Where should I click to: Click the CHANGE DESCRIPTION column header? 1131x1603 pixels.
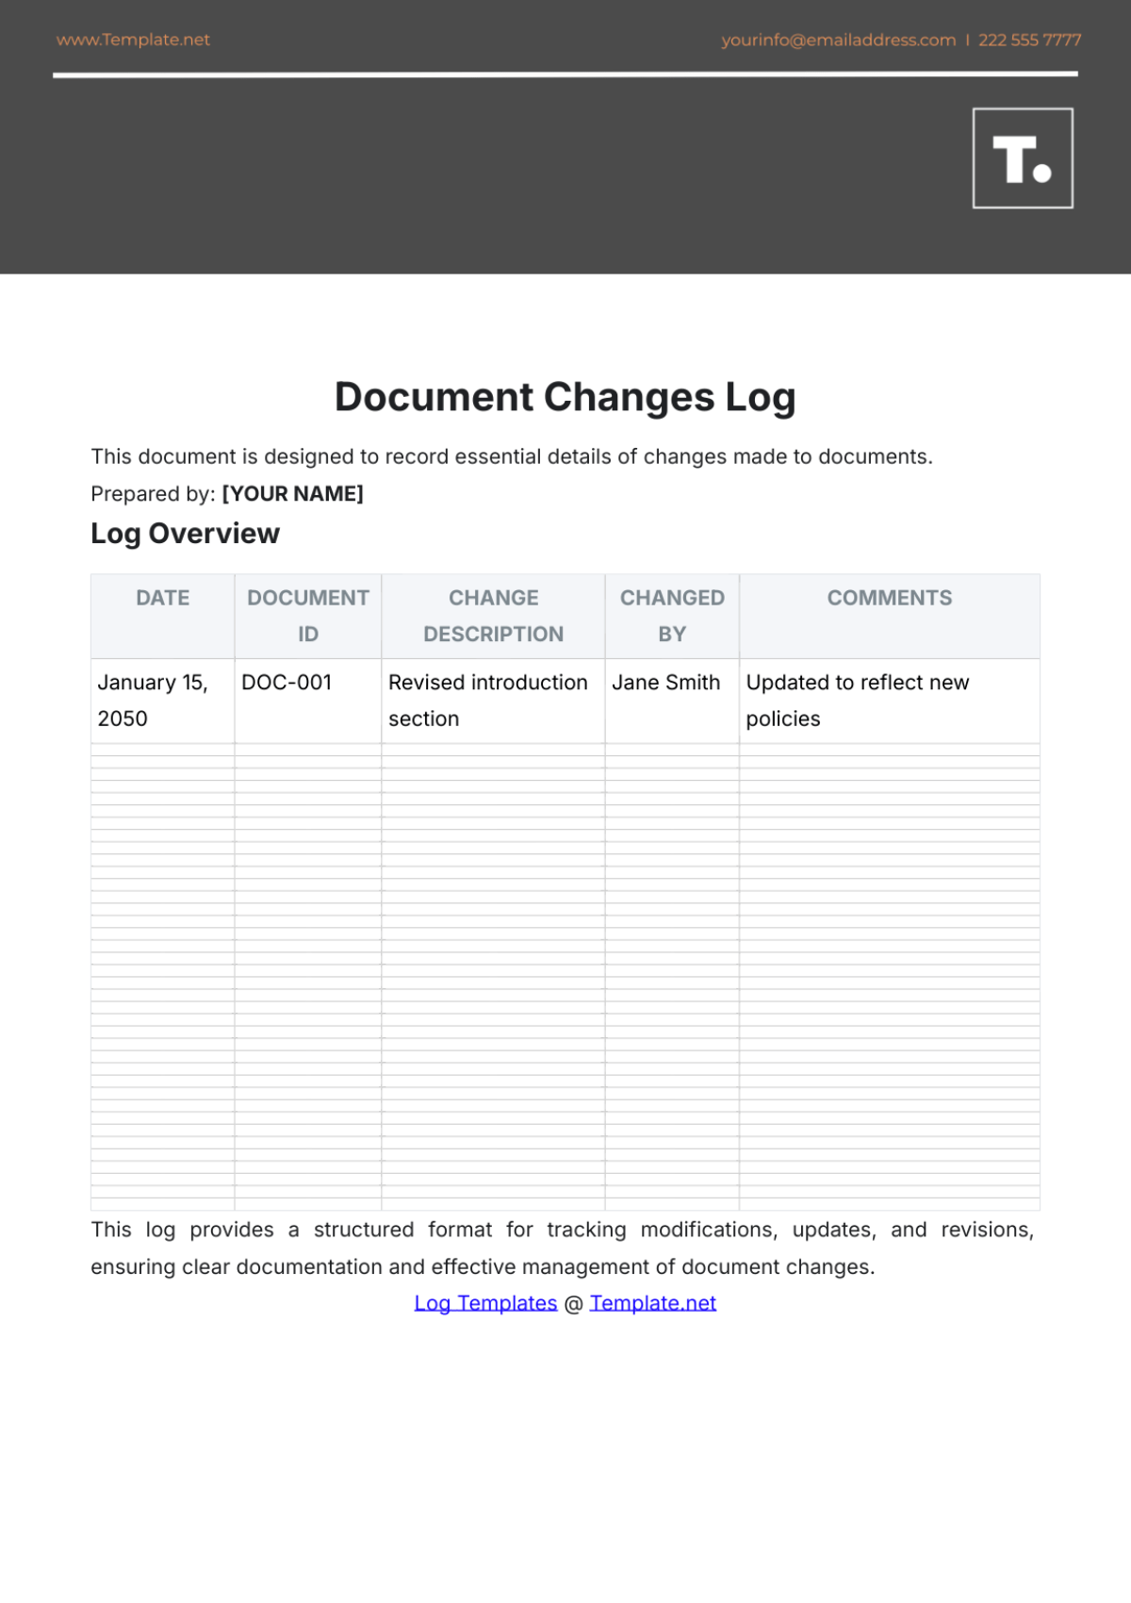(x=493, y=617)
